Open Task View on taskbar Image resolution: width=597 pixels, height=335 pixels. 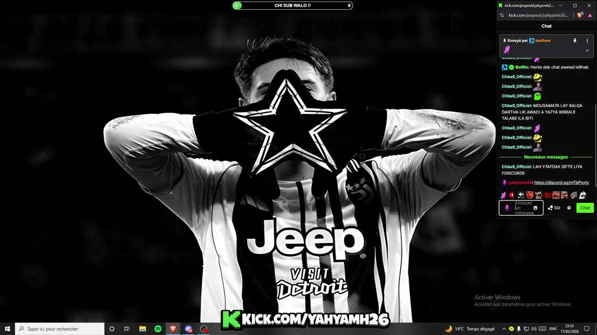pos(127,329)
